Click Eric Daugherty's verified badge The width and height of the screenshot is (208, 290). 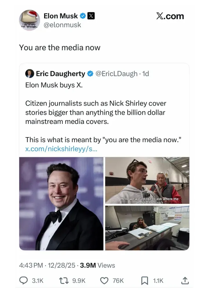pos(91,74)
